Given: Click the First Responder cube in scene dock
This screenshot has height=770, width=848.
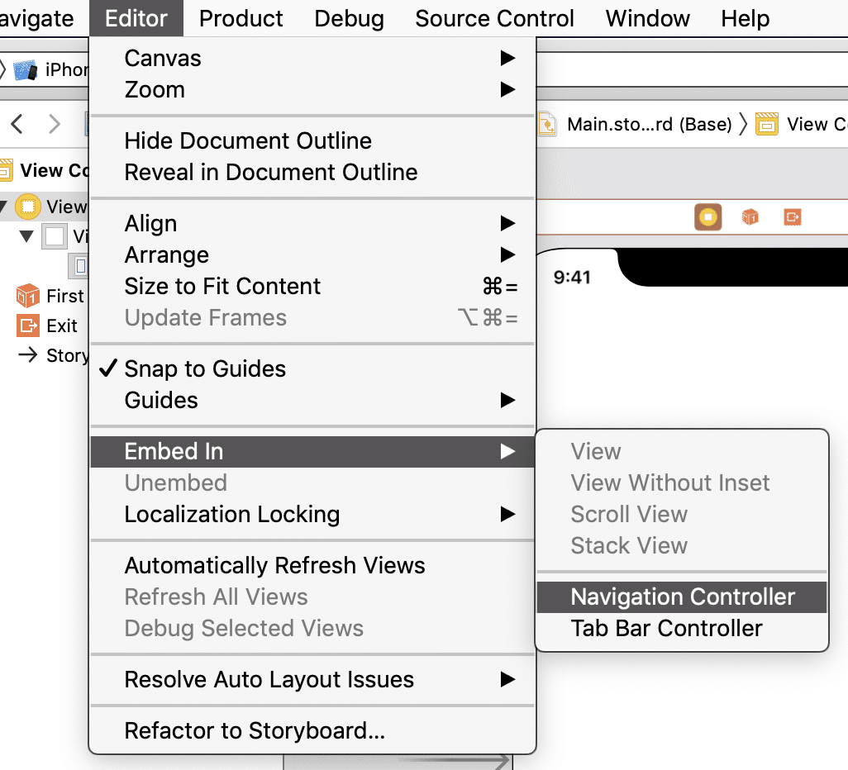Looking at the screenshot, I should [750, 216].
